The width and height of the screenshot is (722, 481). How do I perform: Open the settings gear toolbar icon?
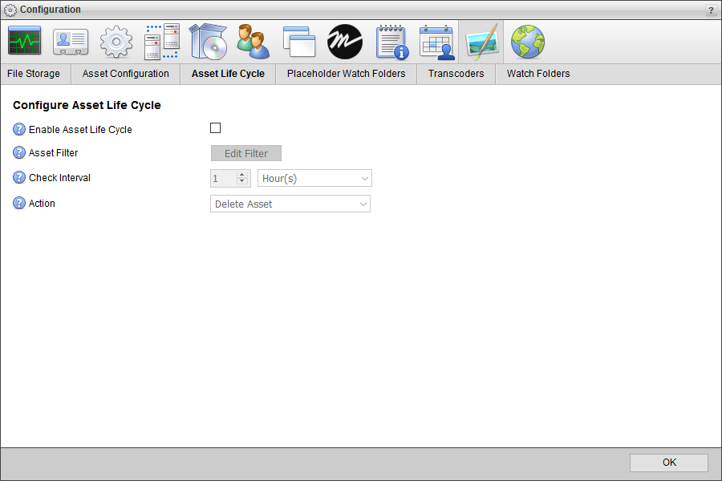116,41
